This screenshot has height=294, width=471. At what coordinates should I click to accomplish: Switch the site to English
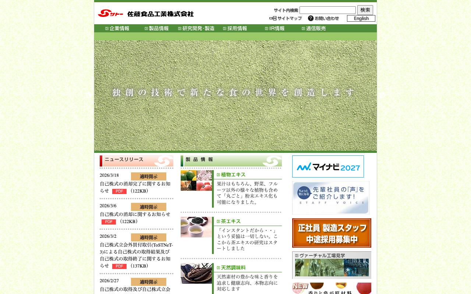coord(361,18)
